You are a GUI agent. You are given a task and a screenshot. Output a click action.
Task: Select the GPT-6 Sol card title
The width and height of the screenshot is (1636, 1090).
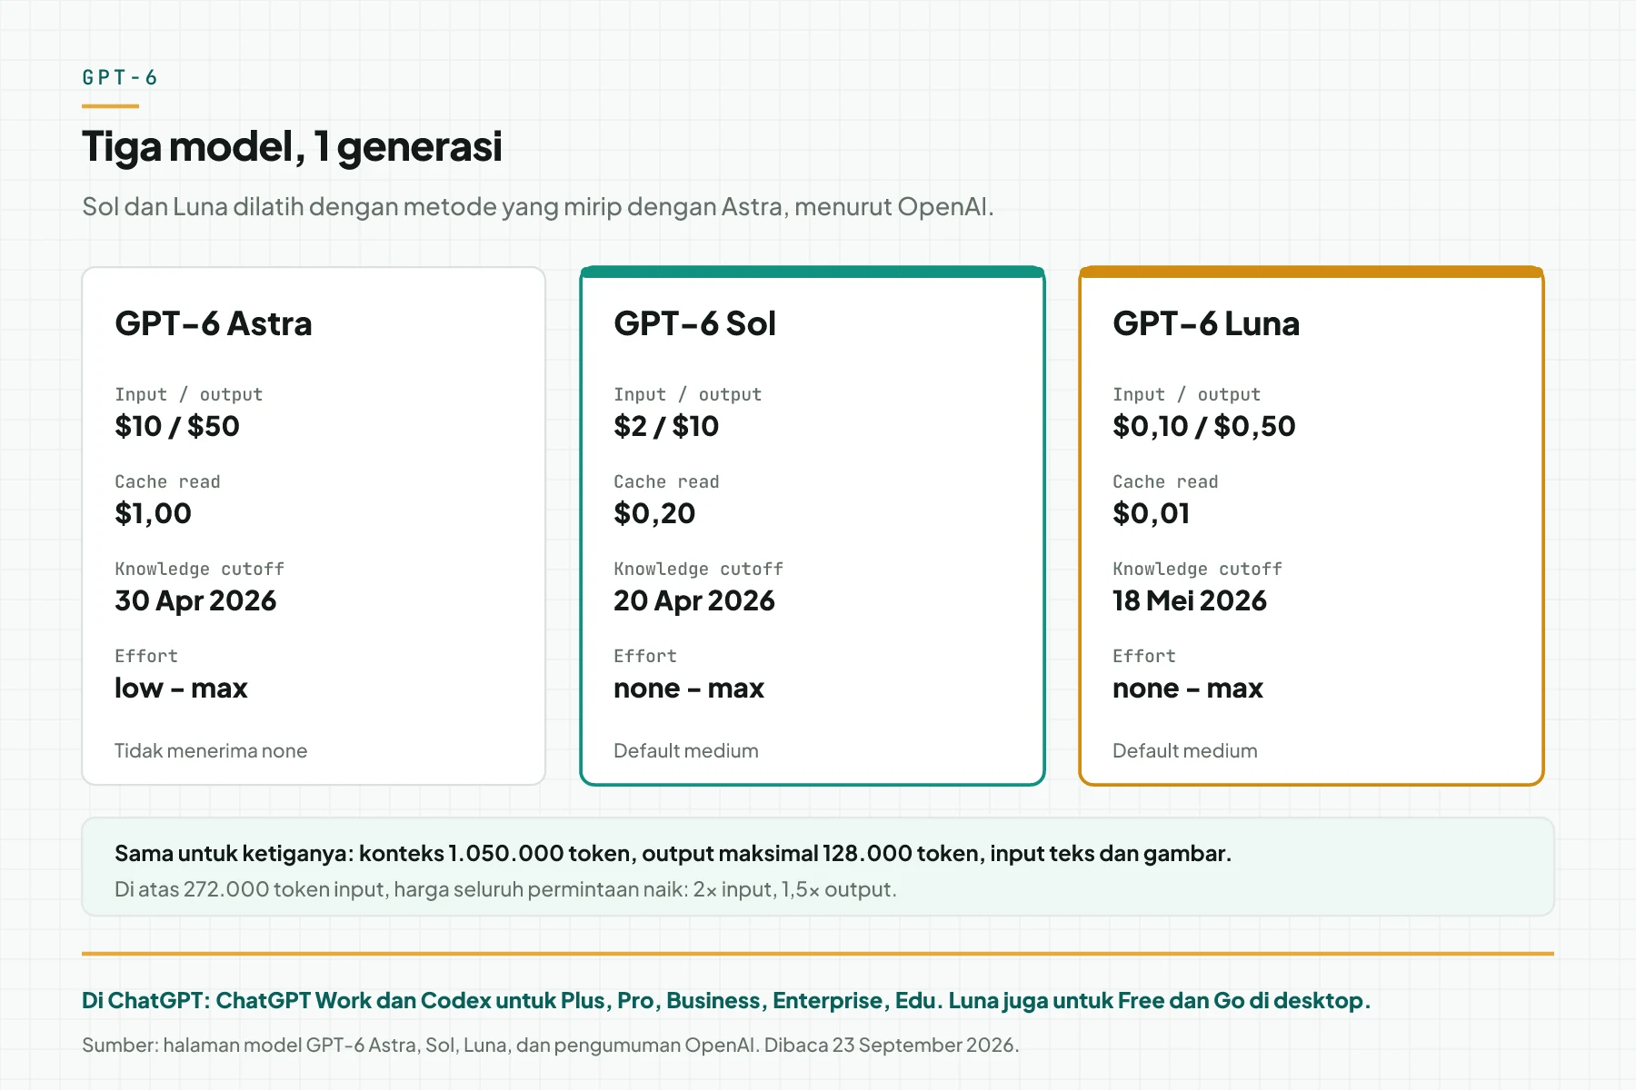694,323
